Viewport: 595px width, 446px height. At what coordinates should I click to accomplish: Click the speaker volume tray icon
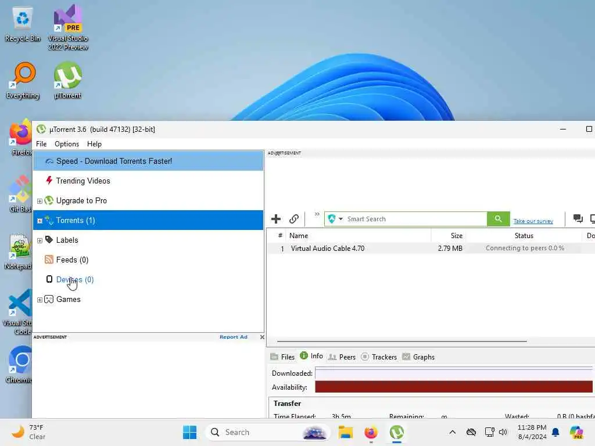point(503,432)
